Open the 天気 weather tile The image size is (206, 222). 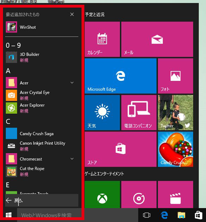(102, 113)
